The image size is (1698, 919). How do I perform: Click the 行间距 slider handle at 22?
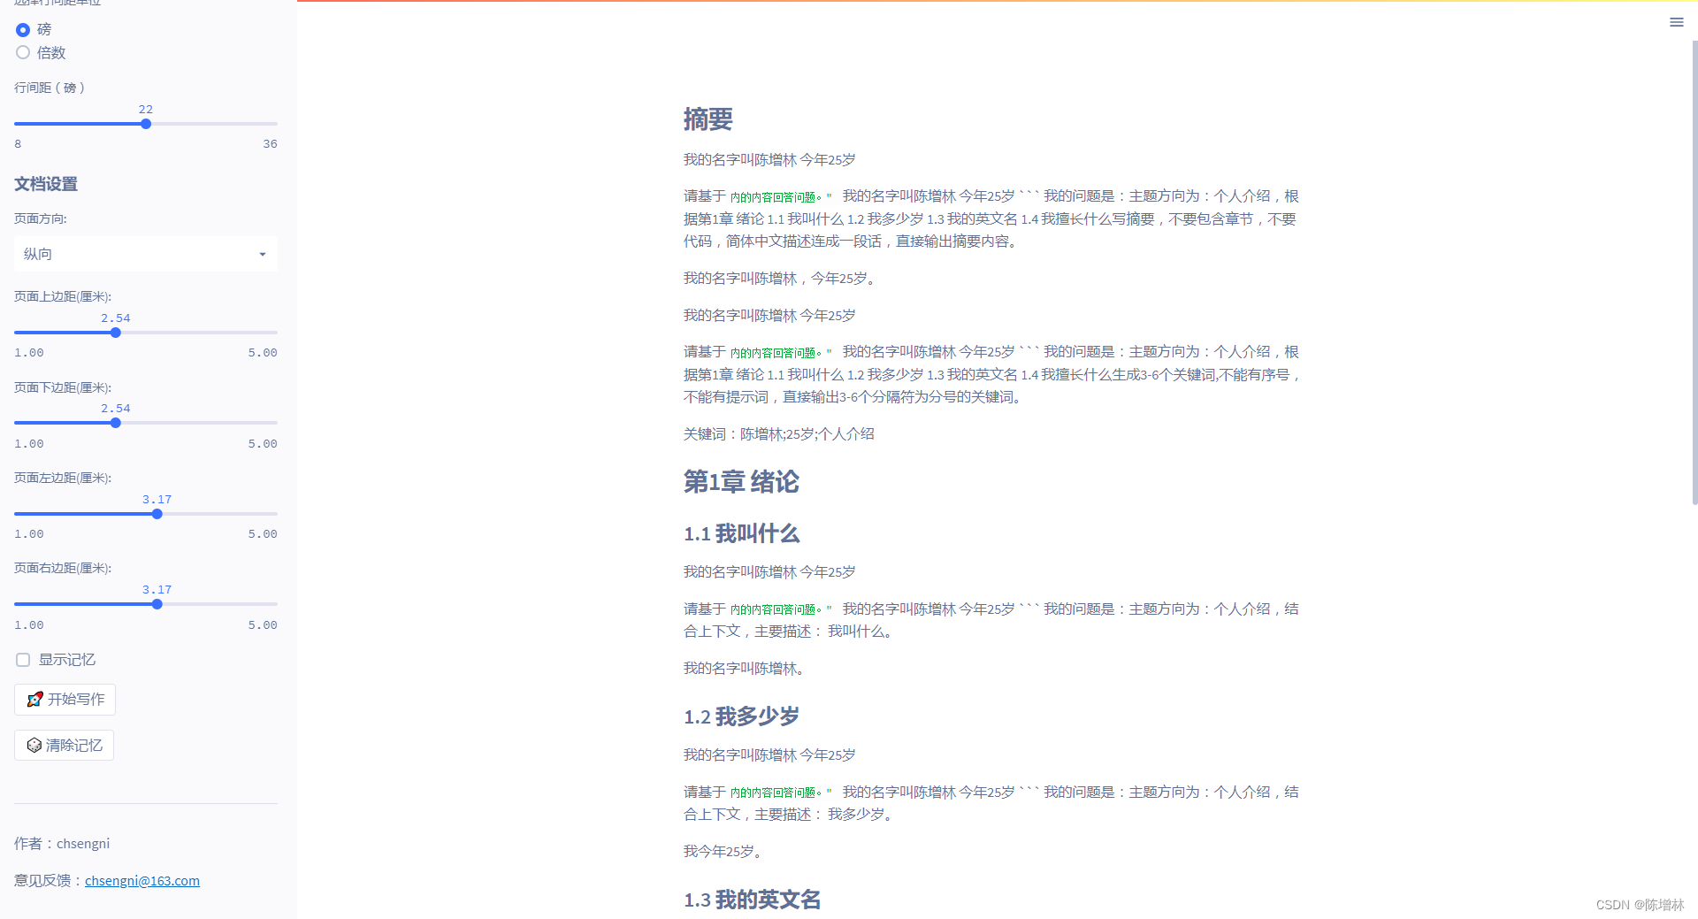146,124
